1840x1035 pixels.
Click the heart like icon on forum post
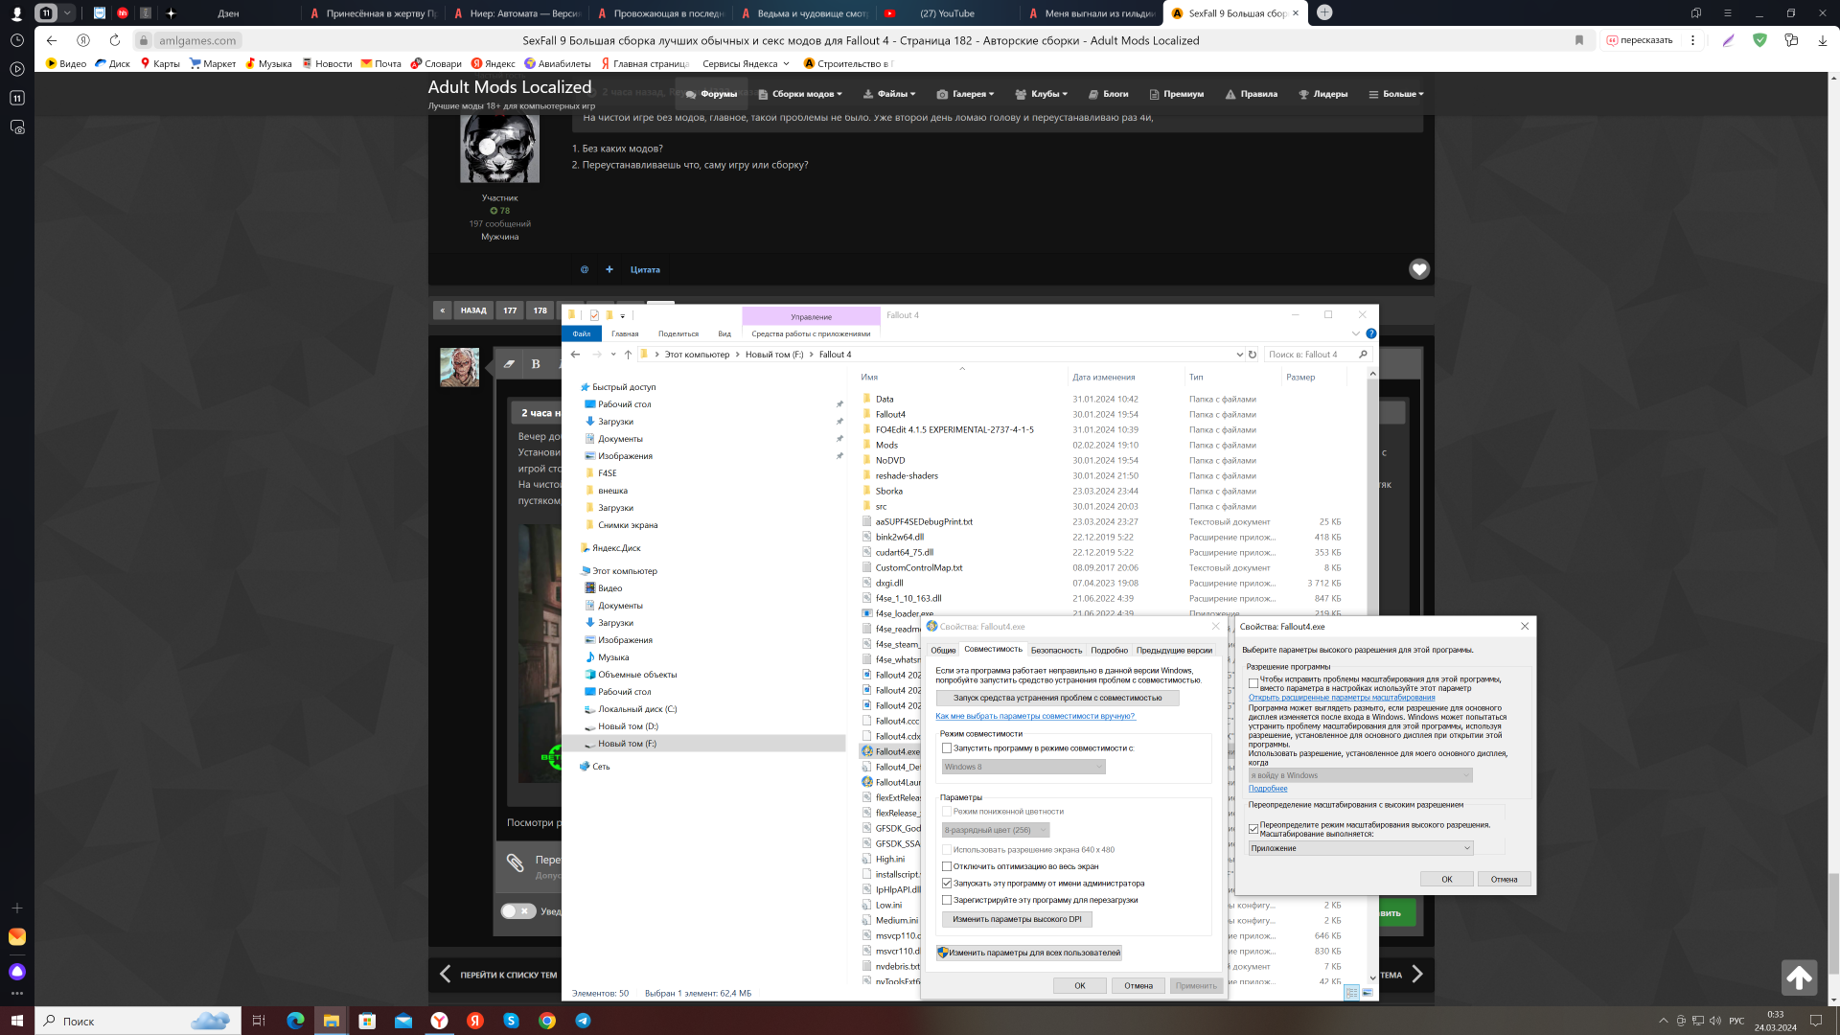tap(1419, 269)
